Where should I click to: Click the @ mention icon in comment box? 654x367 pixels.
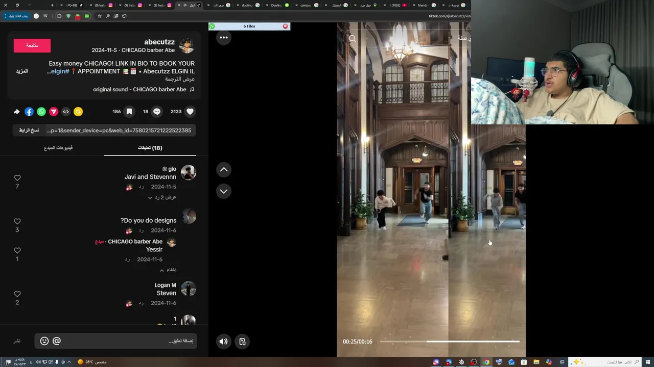[57, 341]
